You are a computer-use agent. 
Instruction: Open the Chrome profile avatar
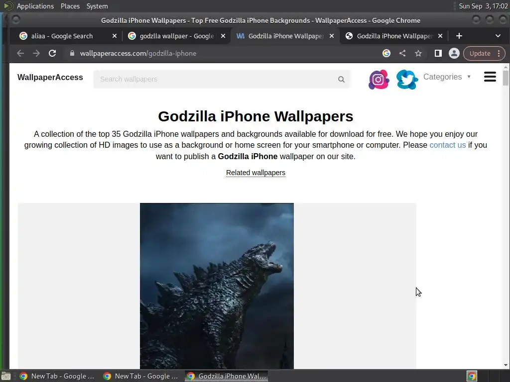tap(454, 53)
